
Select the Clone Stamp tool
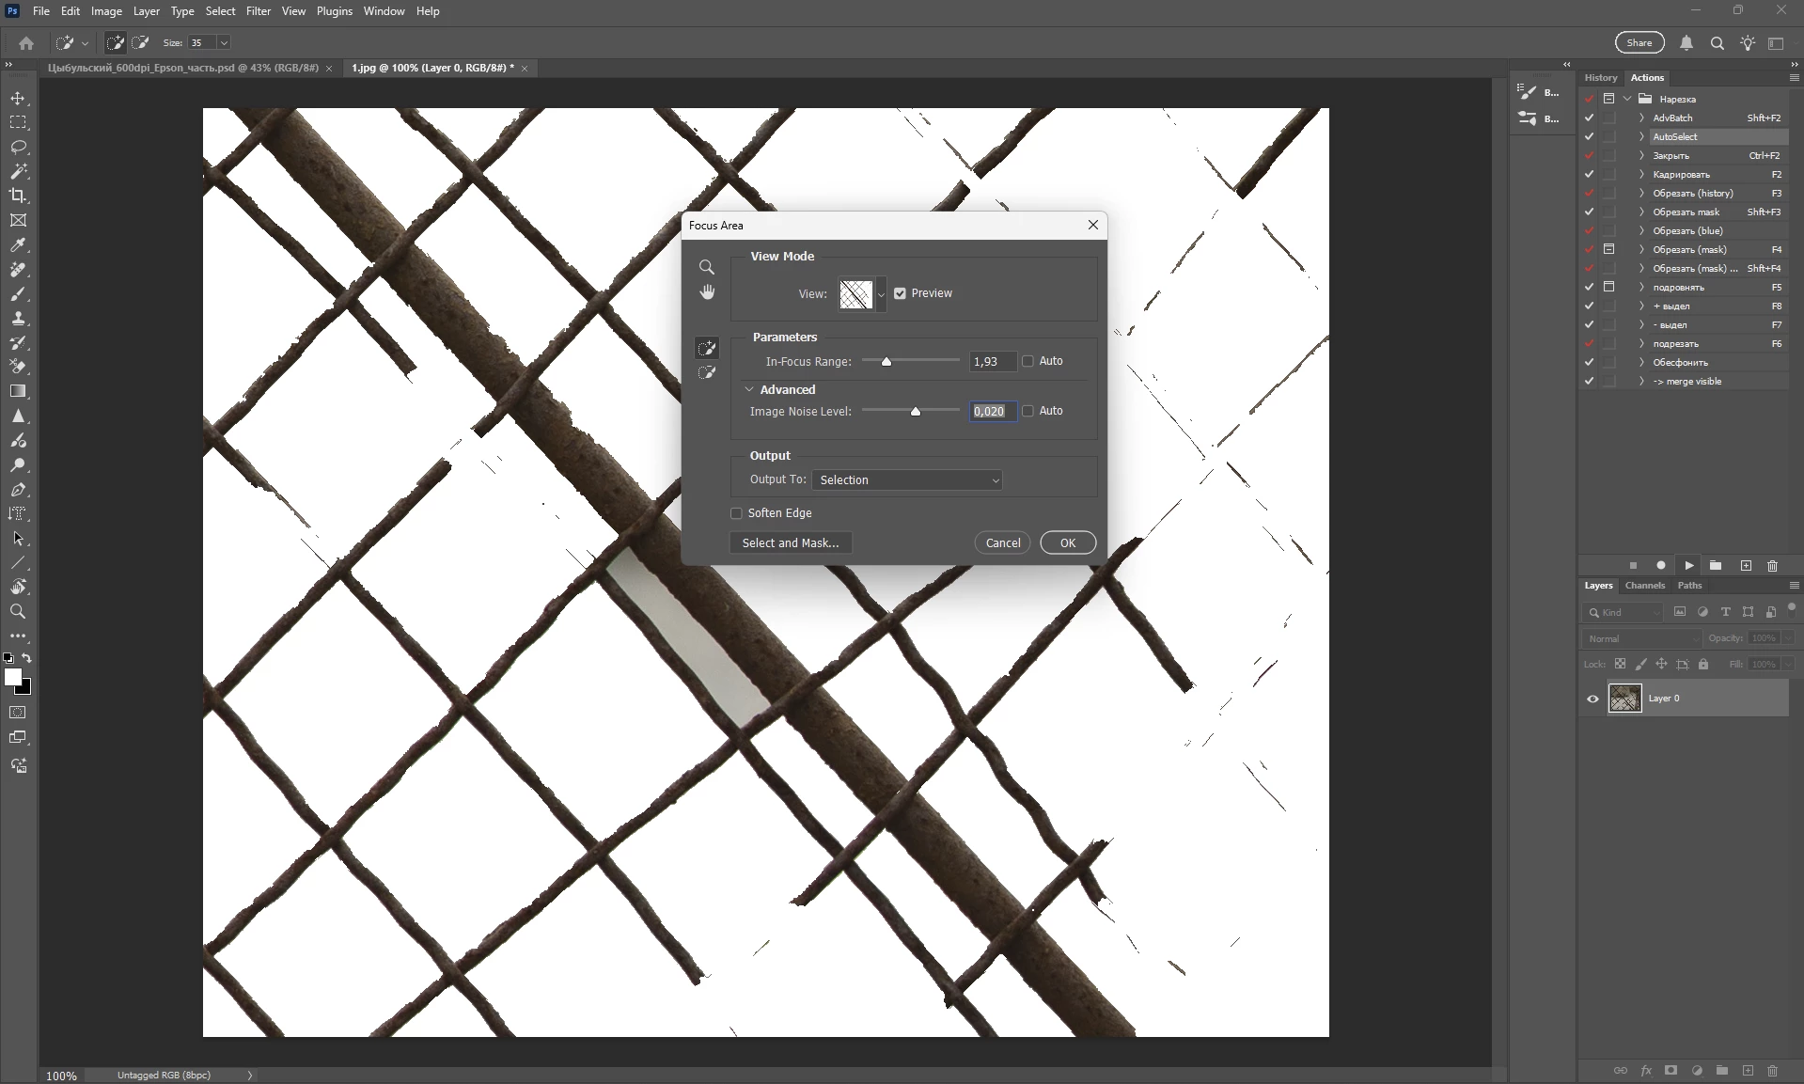pos(18,319)
